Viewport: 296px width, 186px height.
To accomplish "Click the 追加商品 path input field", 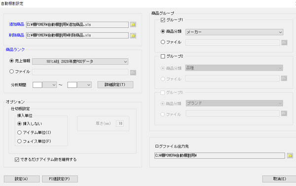I will (77, 25).
